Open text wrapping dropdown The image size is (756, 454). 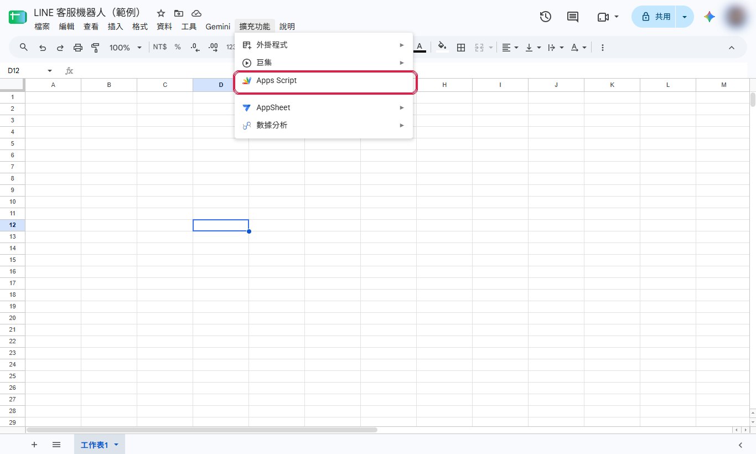click(555, 48)
